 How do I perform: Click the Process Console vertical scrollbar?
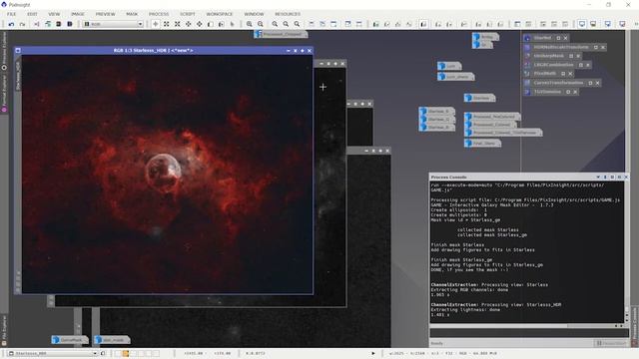(627, 252)
